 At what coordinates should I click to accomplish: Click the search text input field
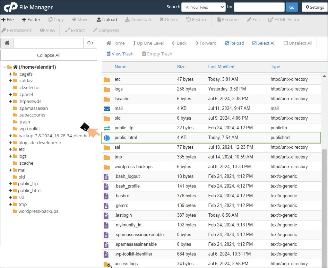click(259, 7)
